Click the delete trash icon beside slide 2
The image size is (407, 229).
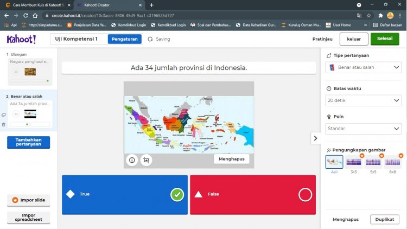3,124
